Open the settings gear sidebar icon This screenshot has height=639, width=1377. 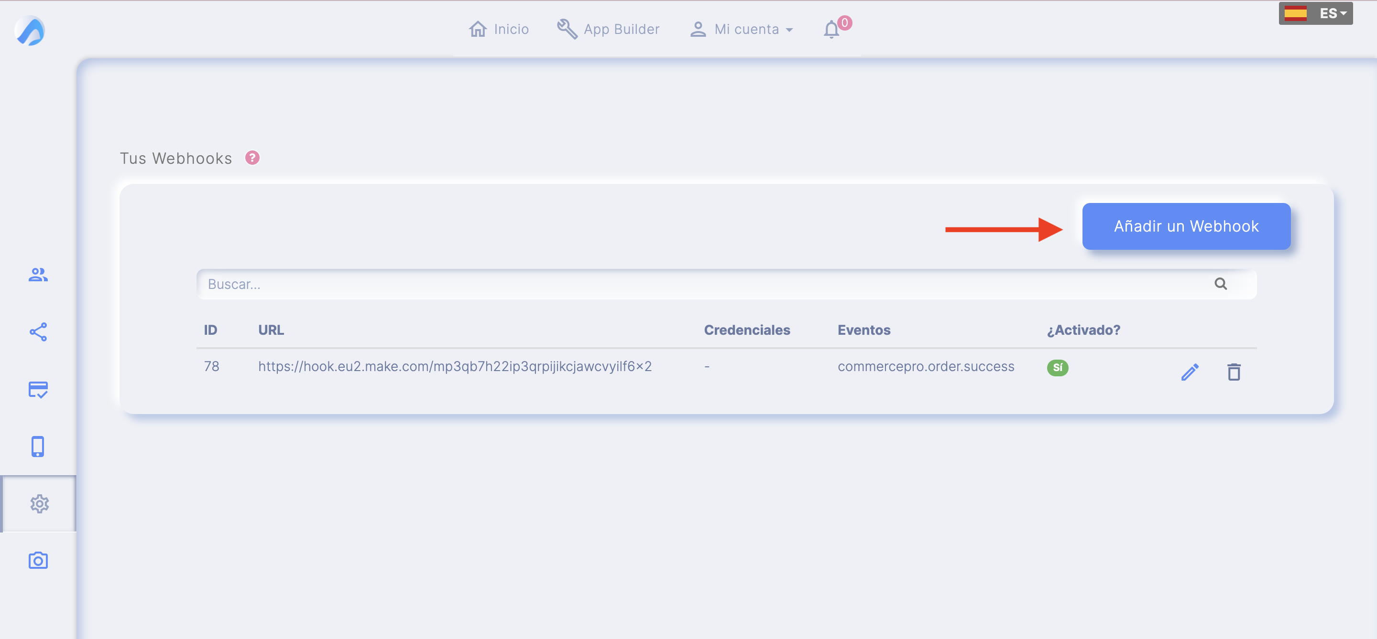coord(39,503)
